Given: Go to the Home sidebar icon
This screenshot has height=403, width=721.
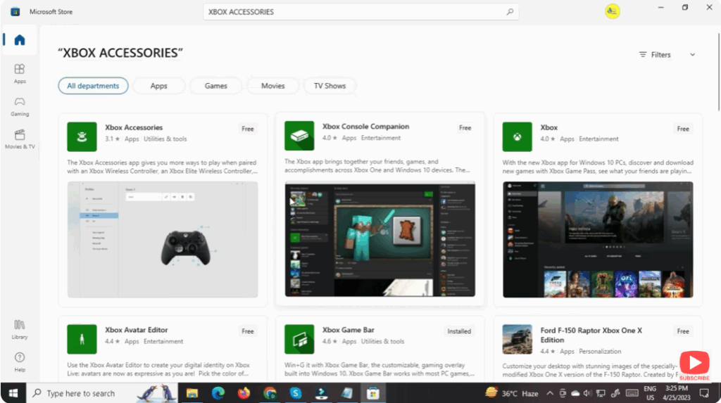Looking at the screenshot, I should click(20, 40).
